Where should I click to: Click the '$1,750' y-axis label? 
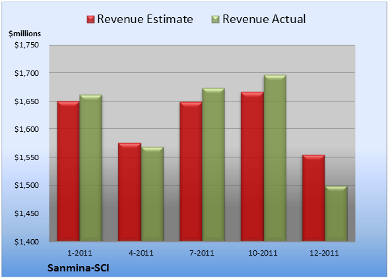pos(26,45)
